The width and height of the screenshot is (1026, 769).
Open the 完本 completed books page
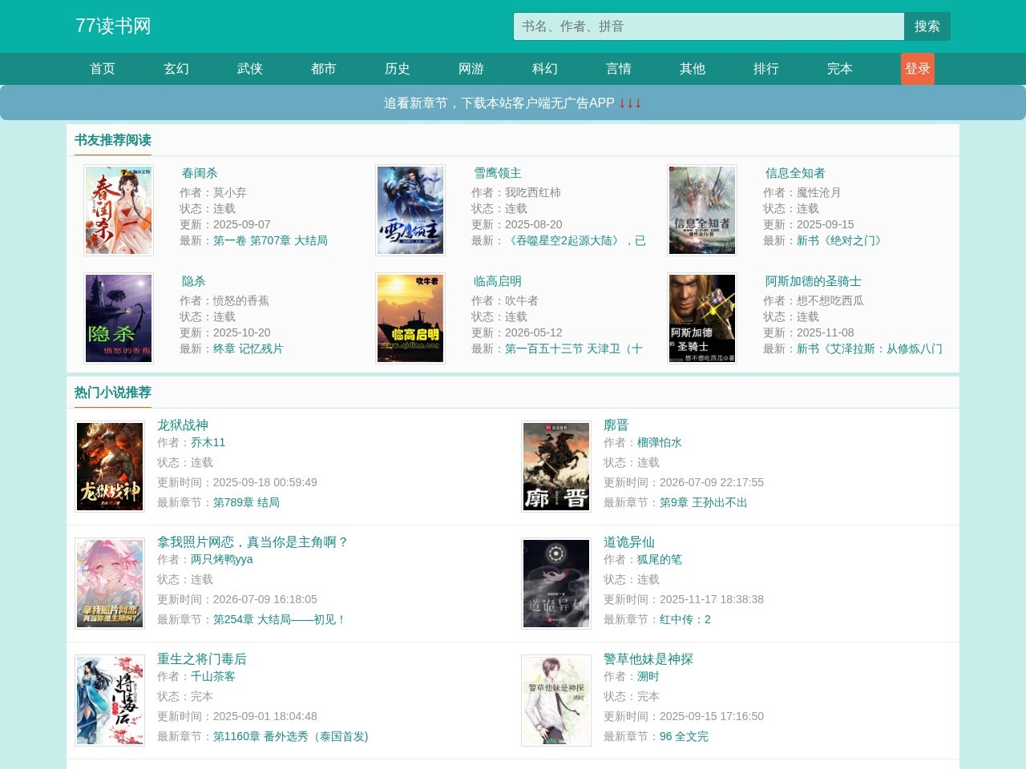click(840, 69)
